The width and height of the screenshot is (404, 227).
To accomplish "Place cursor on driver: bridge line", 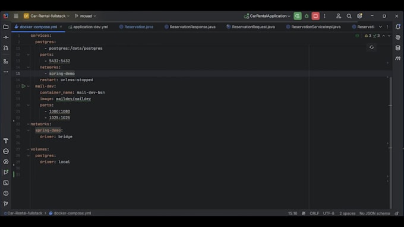I will point(56,137).
